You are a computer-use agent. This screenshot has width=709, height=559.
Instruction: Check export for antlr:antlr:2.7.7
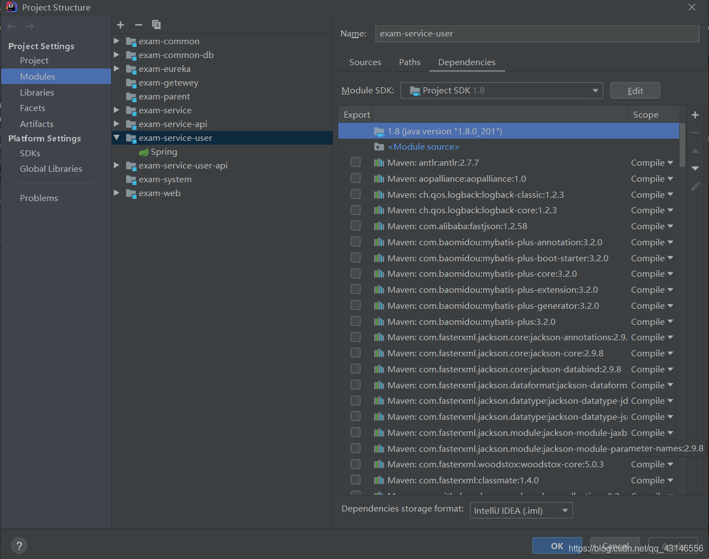355,162
